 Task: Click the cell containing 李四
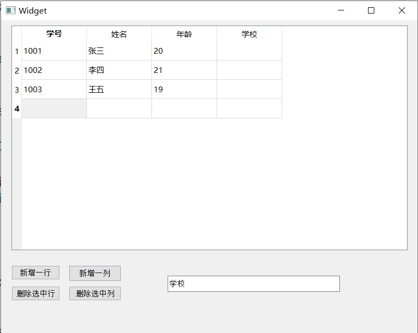pyautogui.click(x=119, y=70)
